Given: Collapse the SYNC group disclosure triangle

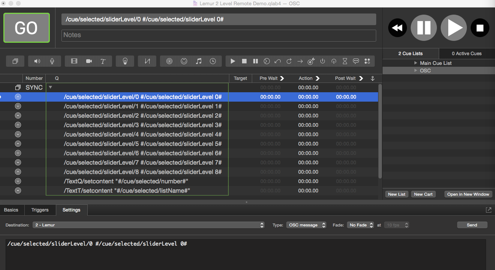Looking at the screenshot, I should (51, 87).
